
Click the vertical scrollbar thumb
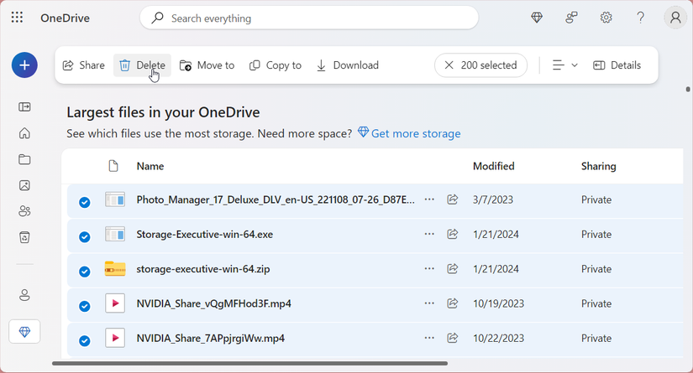(688, 89)
